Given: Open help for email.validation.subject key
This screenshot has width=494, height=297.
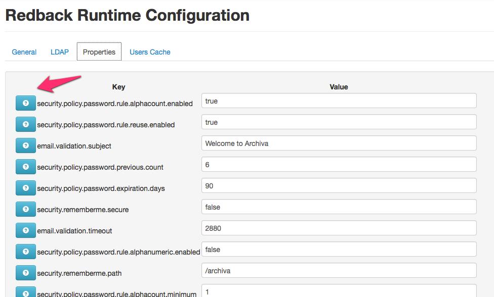Looking at the screenshot, I should pyautogui.click(x=25, y=145).
